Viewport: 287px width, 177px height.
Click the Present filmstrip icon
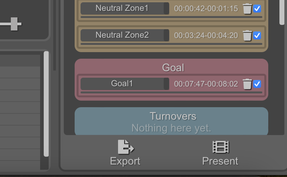click(221, 147)
